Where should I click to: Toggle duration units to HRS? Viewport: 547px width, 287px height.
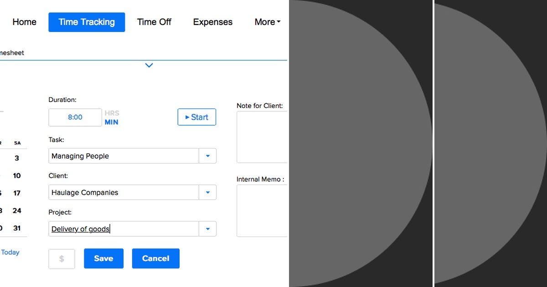coord(112,113)
